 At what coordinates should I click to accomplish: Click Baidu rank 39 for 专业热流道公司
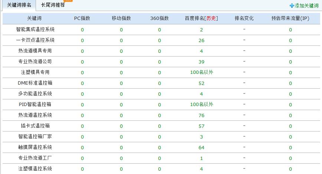point(201,62)
